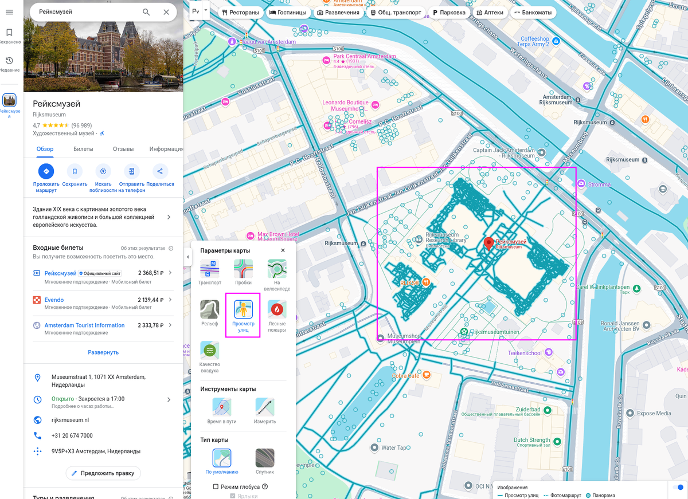Toggle the Ярлыки labels checkbox

(233, 496)
